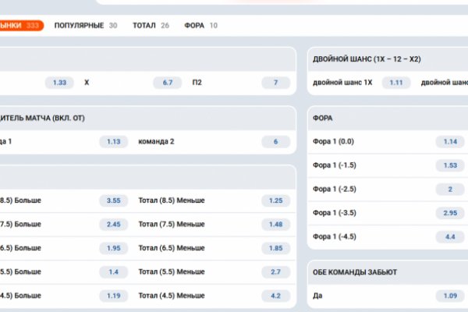The image size is (468, 312).
Task: Select Фора 1 (-3.5) at 2.95
Action: [449, 213]
